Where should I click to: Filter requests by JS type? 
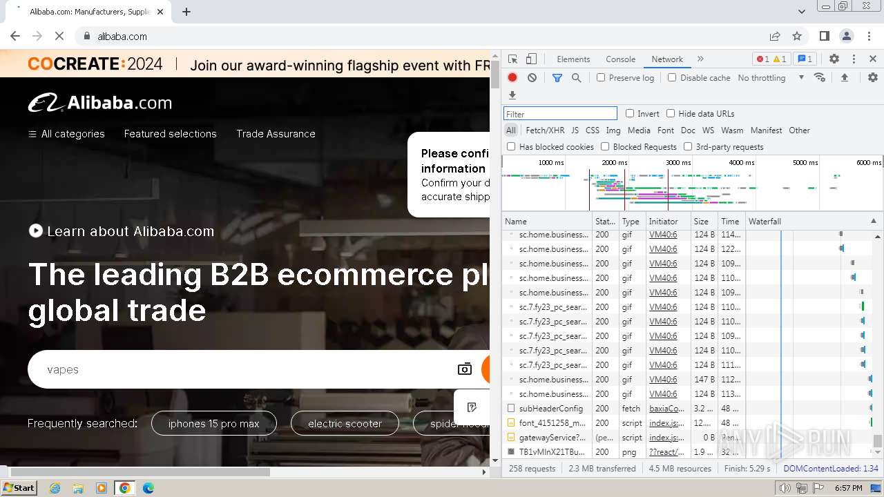(x=575, y=130)
